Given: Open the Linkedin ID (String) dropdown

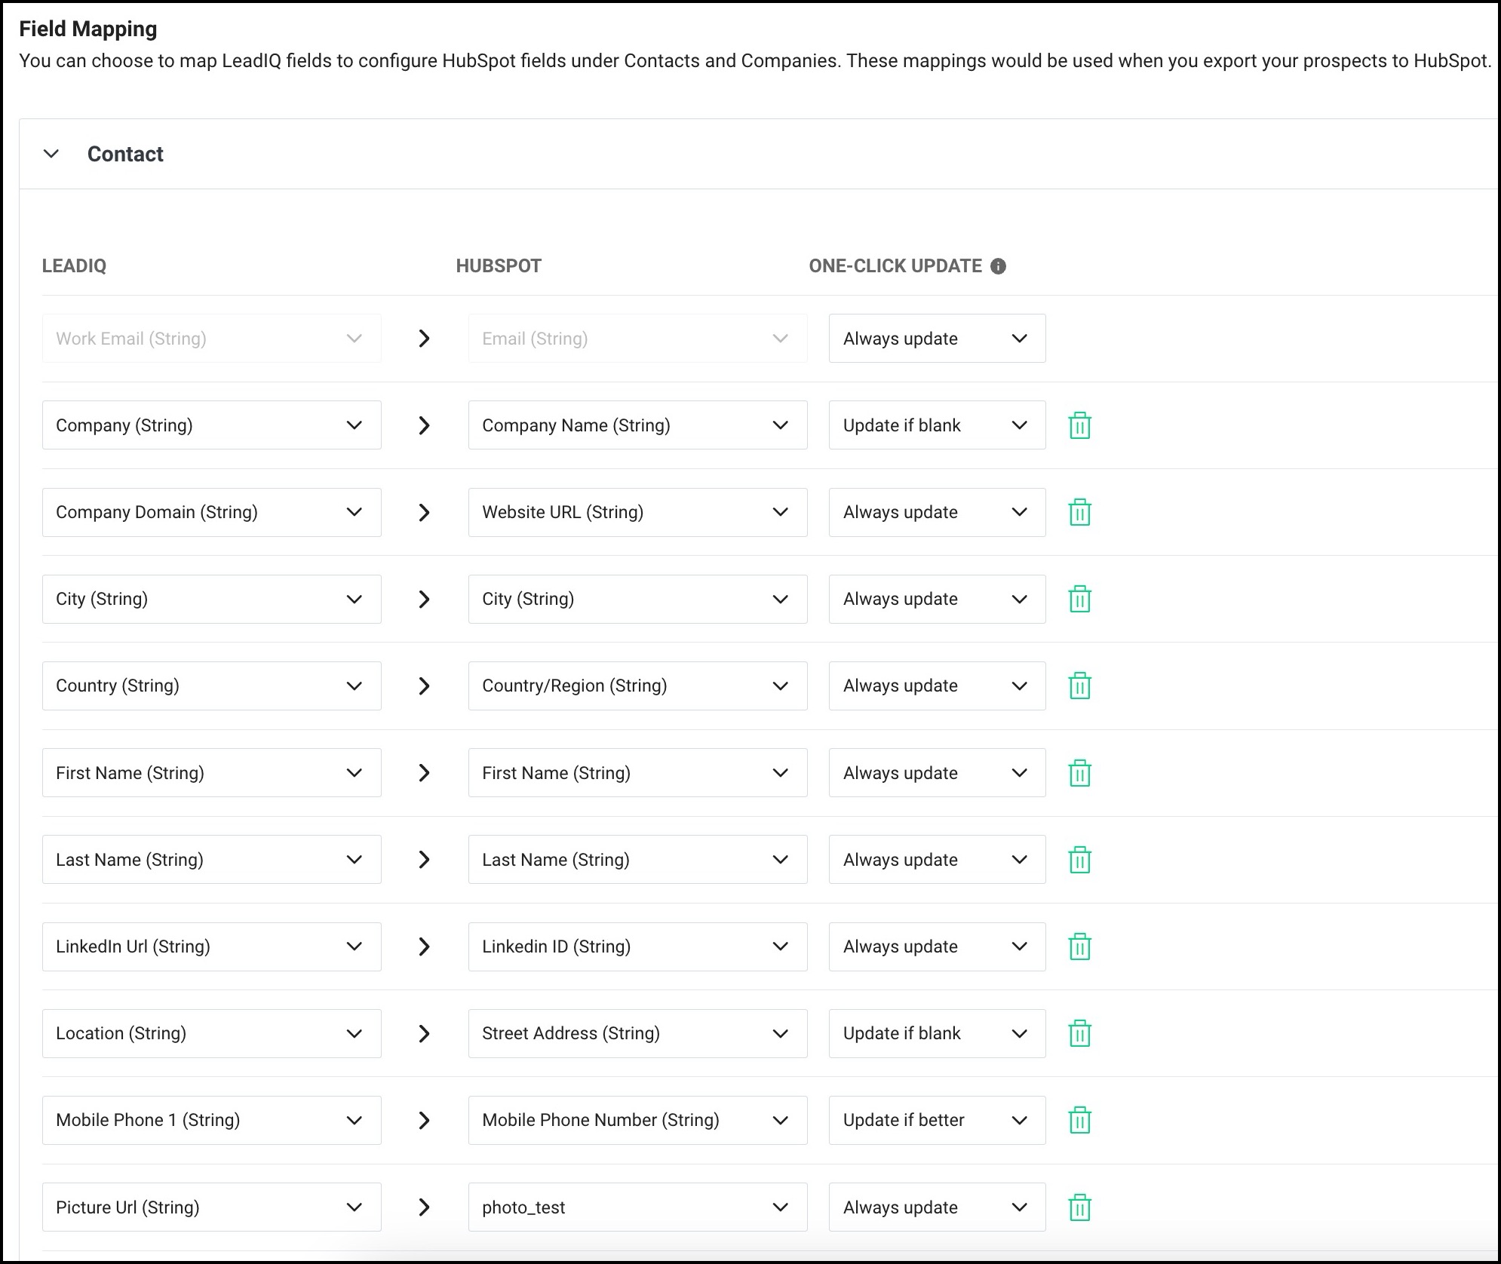Looking at the screenshot, I should click(x=638, y=946).
